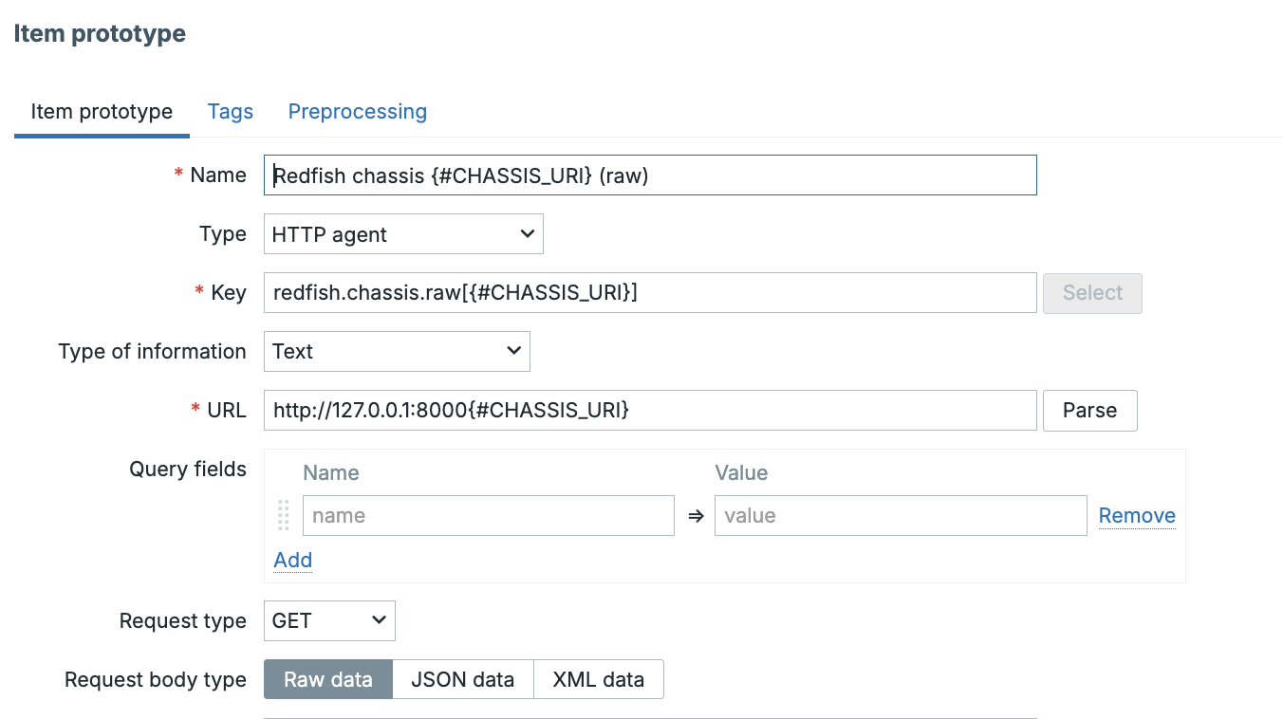Click the chevron on the Request type dropdown
The image size is (1283, 719).
click(x=378, y=620)
